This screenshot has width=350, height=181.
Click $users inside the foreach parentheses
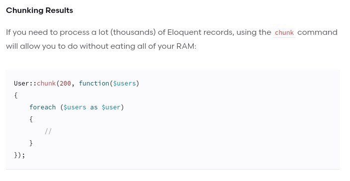click(x=75, y=107)
